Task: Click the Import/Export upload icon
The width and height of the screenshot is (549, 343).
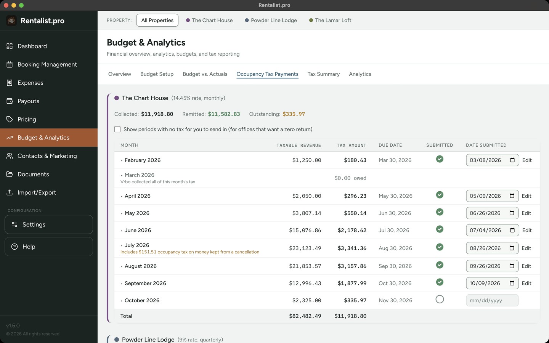Action: 10,192
